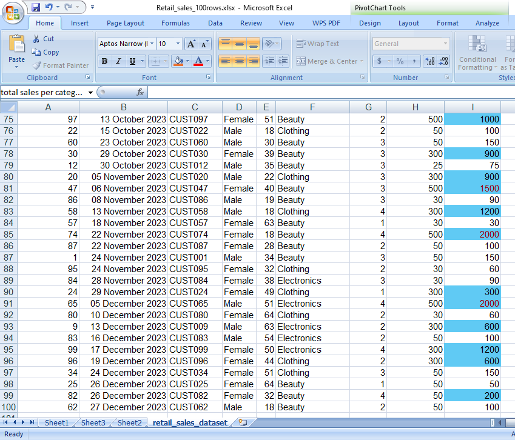
Task: Go to the PivotChart Design tab
Action: pyautogui.click(x=370, y=23)
